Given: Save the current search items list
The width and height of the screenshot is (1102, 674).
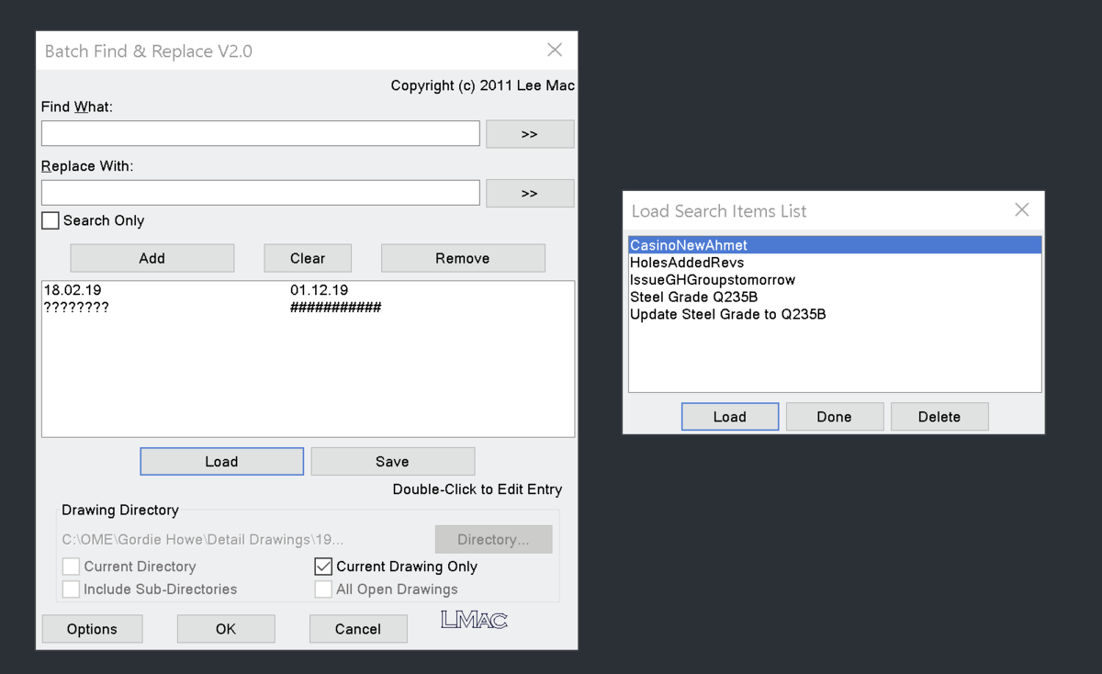Looking at the screenshot, I should (393, 462).
